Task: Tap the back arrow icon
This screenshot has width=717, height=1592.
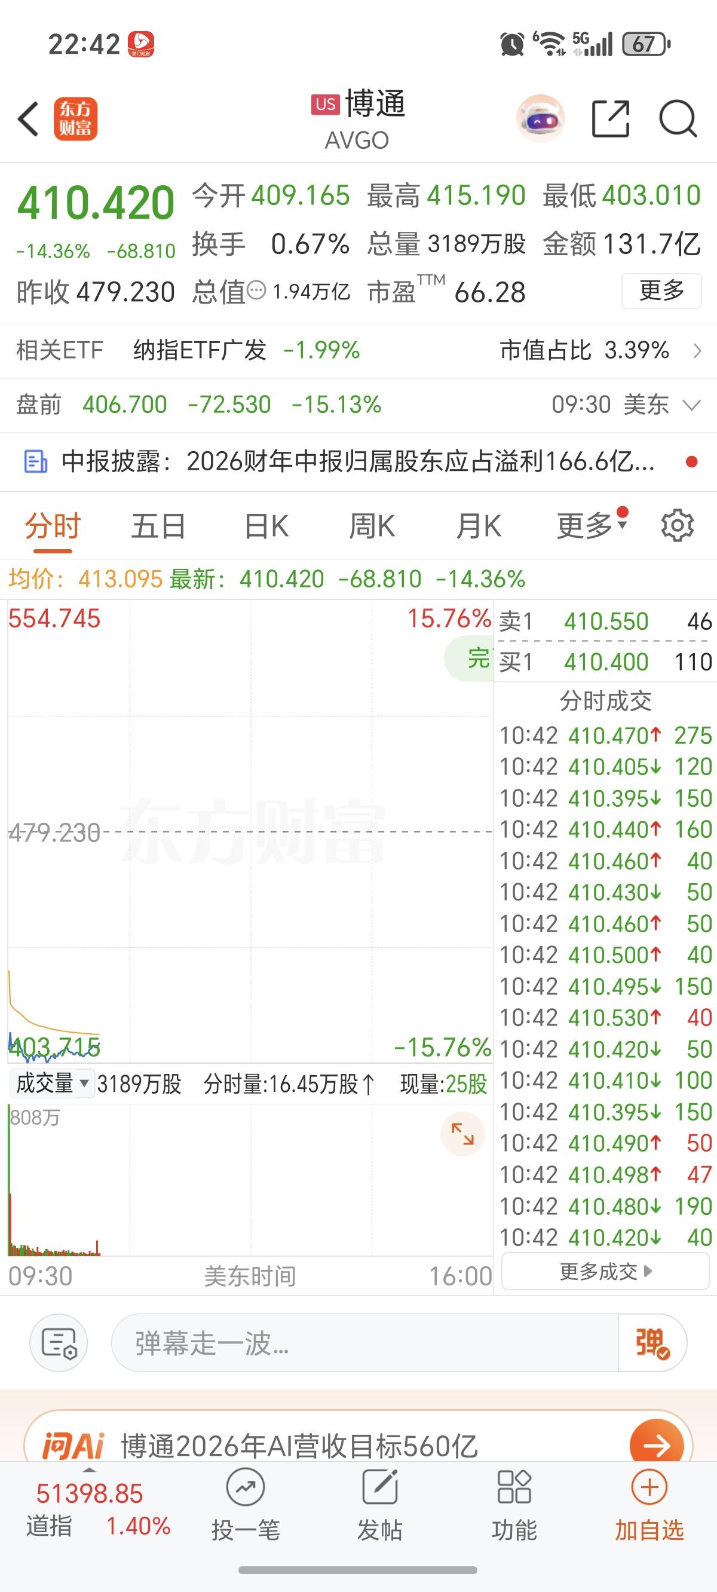Action: [29, 119]
